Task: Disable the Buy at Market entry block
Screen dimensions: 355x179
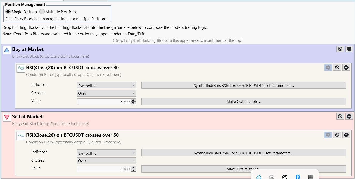Action: (x=340, y=49)
